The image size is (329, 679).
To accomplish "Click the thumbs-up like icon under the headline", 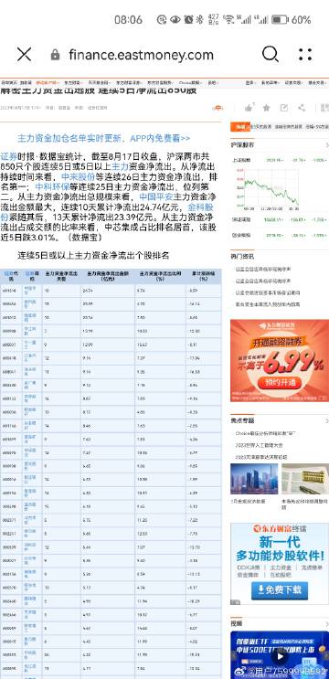I will tap(249, 108).
